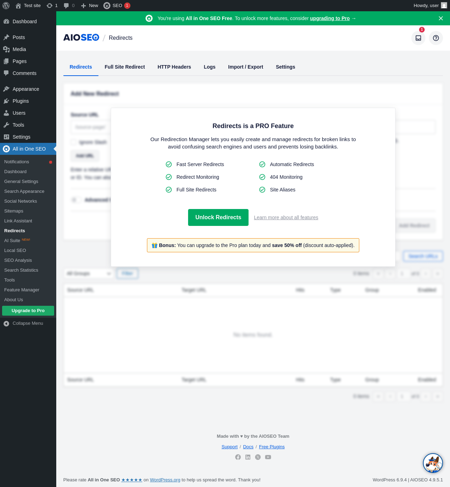Switch to the HTTP Headers tab
Screen dimensions: 450x487
(174, 67)
